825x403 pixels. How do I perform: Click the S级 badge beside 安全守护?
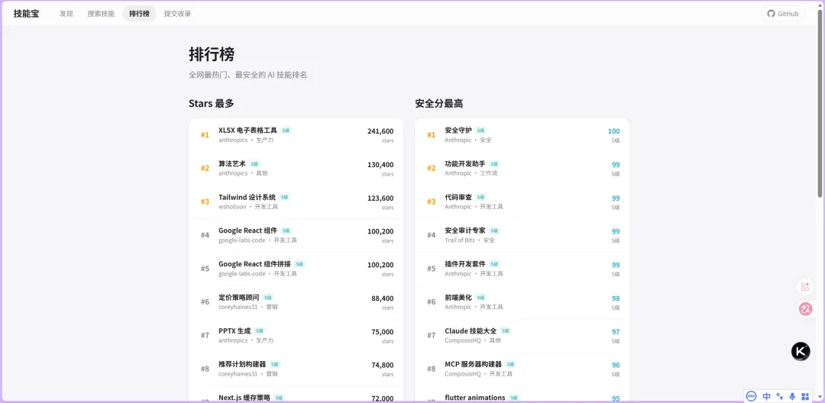click(x=481, y=131)
